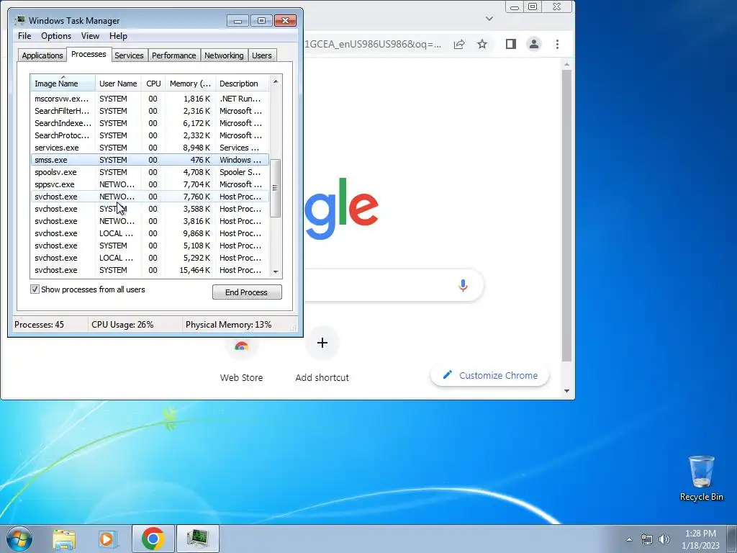Switch to the Users tab
Screen dimensions: 737x553
point(262,55)
